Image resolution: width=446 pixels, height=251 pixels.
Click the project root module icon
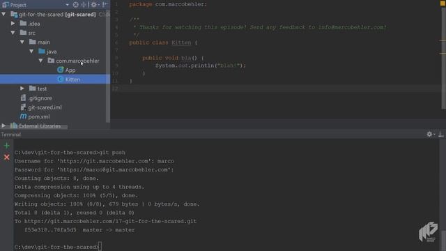14,14
